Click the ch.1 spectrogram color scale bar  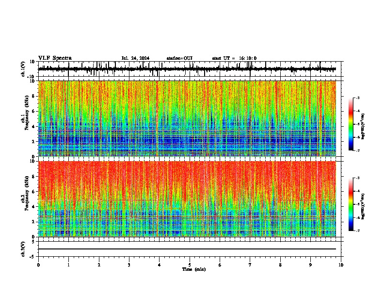[351, 124]
